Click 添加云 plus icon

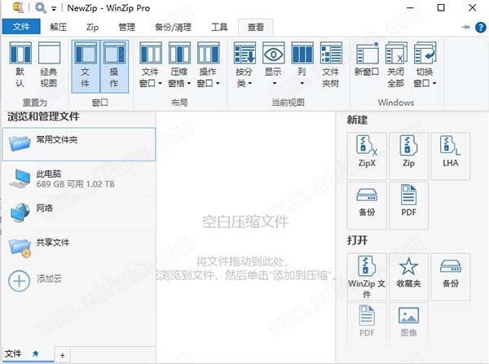[x=19, y=281]
